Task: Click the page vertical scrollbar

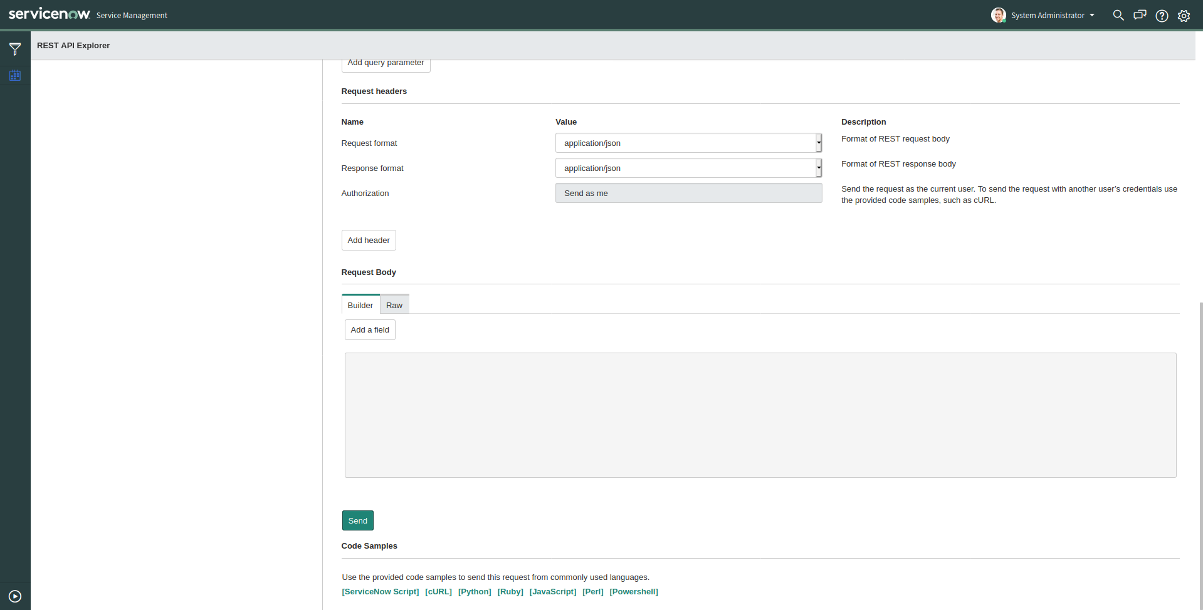Action: tap(1200, 438)
